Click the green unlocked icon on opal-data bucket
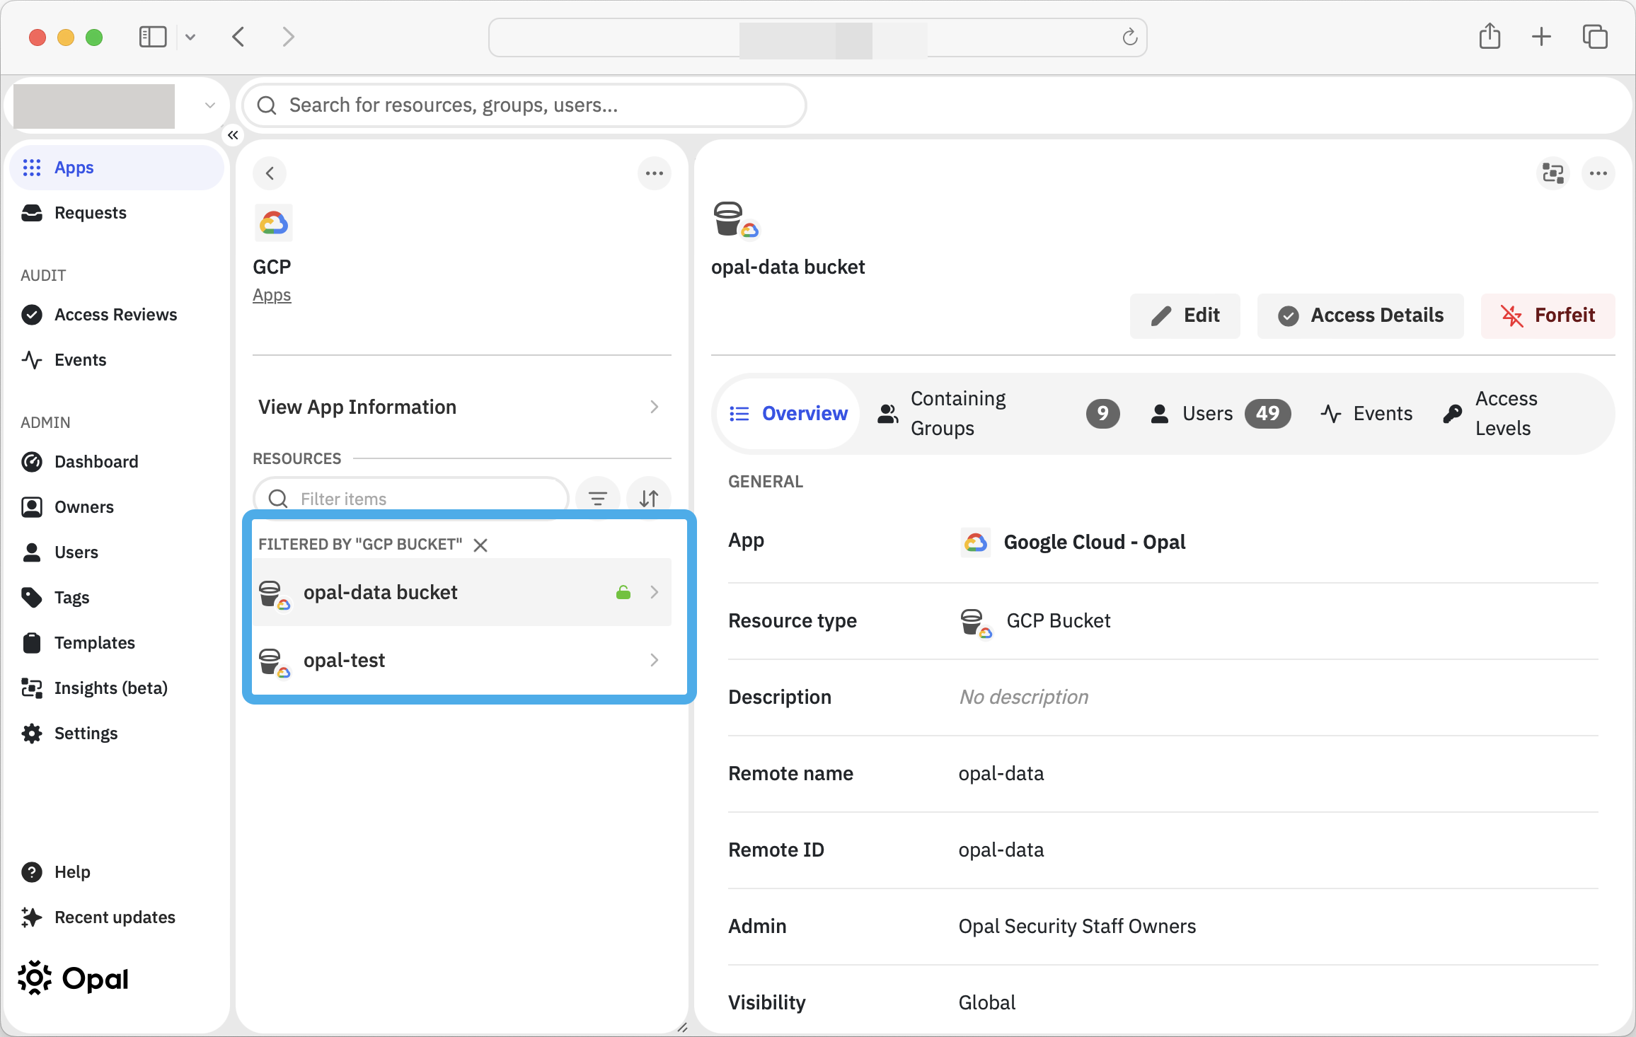1636x1037 pixels. [x=623, y=593]
